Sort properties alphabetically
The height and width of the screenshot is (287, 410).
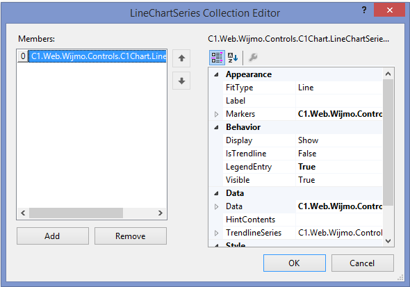[233, 58]
